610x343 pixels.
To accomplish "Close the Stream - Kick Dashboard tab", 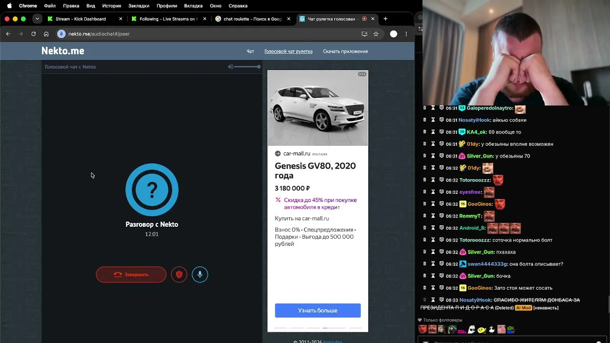I will [121, 19].
